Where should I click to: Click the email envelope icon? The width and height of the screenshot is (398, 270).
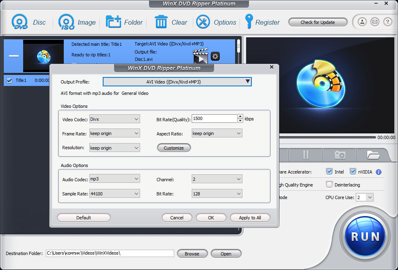pyautogui.click(x=374, y=22)
